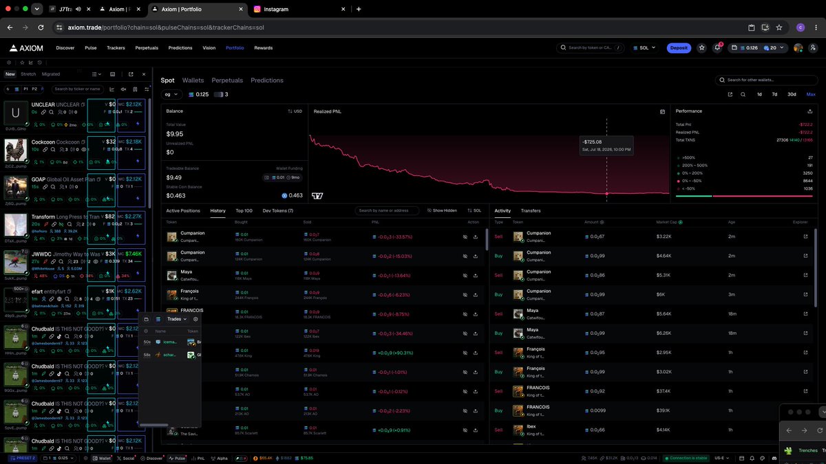826x464 pixels.
Task: Open explorer link for Cumpanion $3.22K sell
Action: [806, 236]
